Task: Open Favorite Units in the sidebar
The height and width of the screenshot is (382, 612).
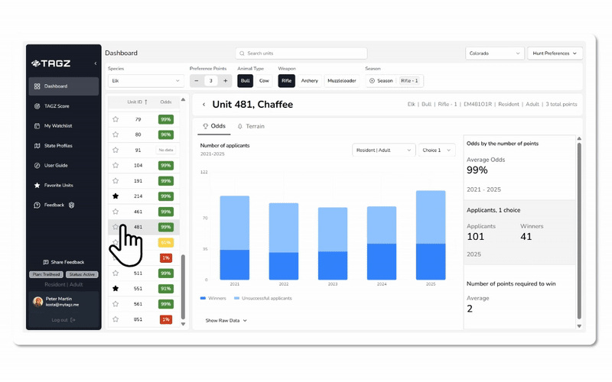Action: tap(58, 186)
